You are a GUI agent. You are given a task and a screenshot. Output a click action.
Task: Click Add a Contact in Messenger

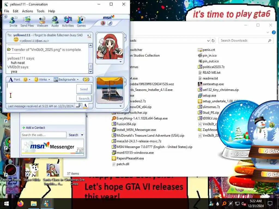point(34,128)
